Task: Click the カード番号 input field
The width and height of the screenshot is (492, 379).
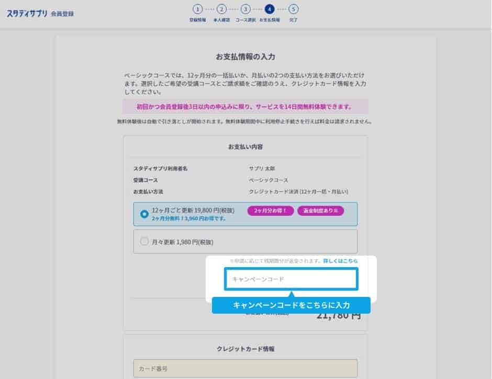Action: [x=245, y=369]
